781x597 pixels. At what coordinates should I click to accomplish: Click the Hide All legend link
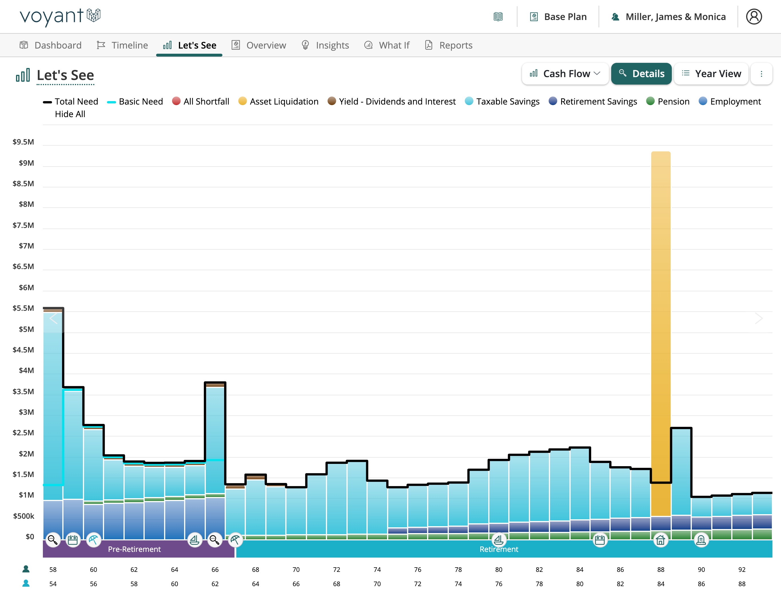70,114
